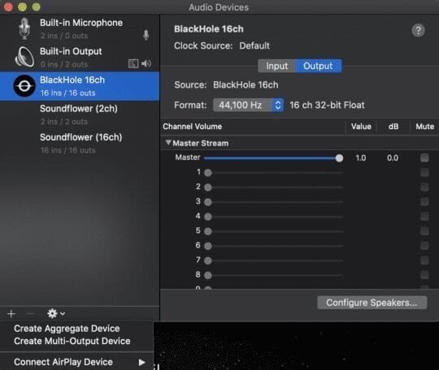Click the 16 ch 32-bit Float text

(327, 105)
